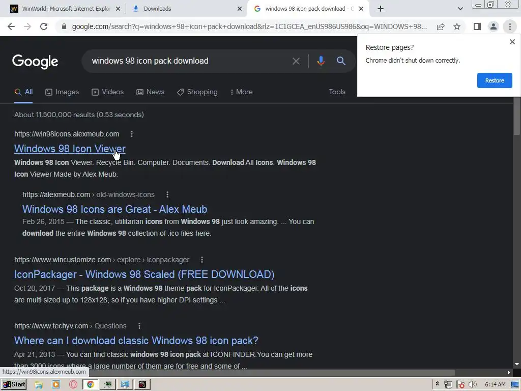Open the Chrome profile avatar
The width and height of the screenshot is (521, 391).
494,26
